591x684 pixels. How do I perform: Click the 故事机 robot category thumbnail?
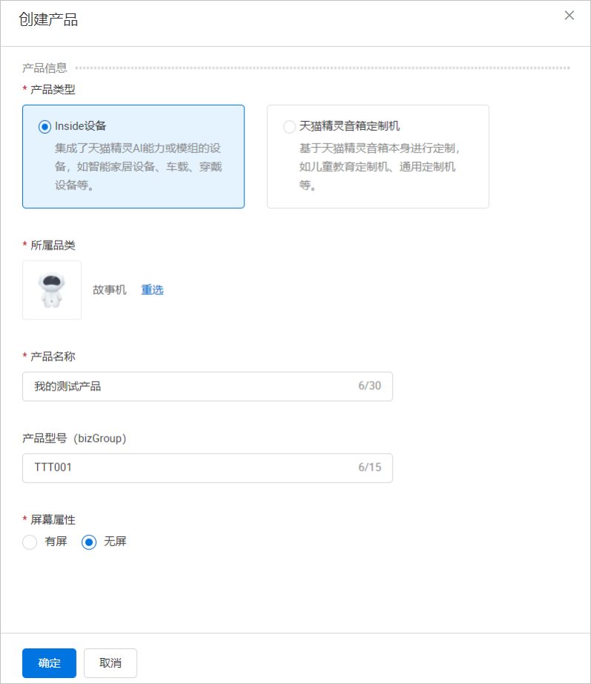tap(52, 290)
